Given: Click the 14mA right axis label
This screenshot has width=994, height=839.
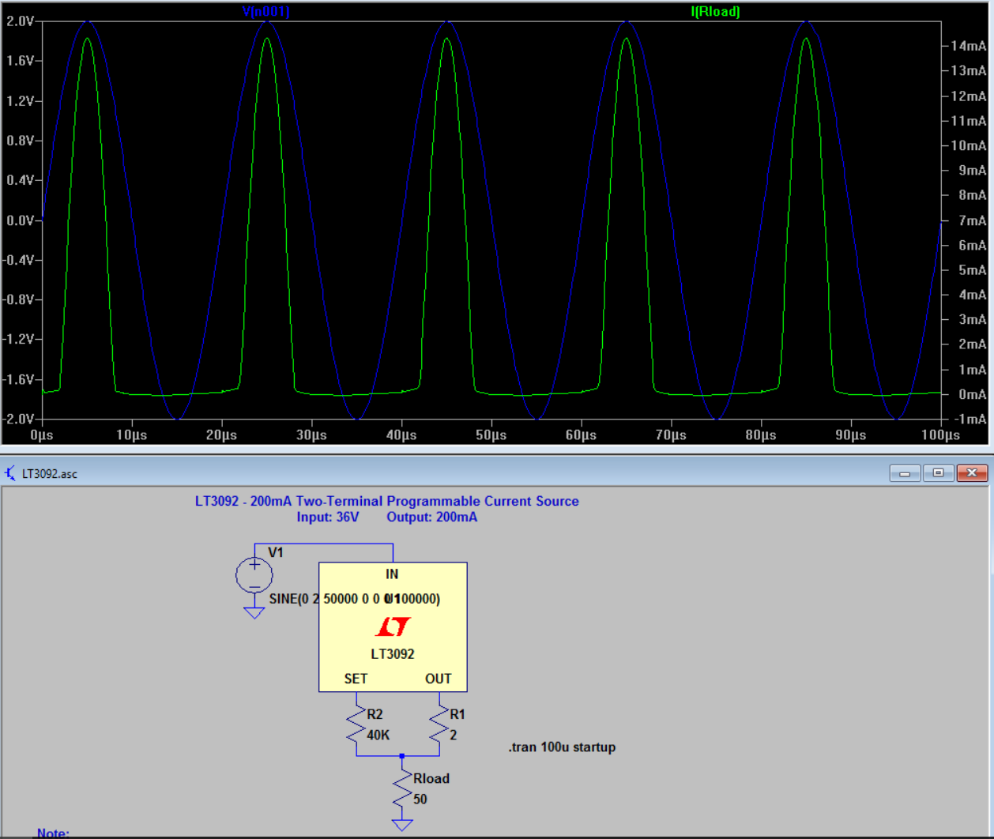Looking at the screenshot, I should click(x=969, y=46).
